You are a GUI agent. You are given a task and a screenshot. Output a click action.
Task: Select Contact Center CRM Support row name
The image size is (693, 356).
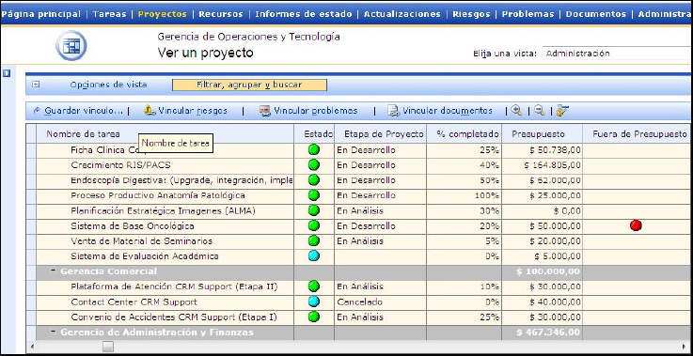point(134,302)
